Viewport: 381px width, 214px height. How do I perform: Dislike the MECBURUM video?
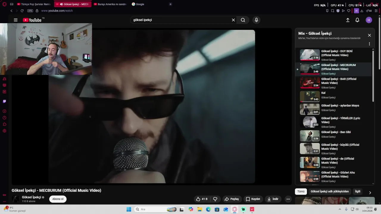[x=215, y=199]
